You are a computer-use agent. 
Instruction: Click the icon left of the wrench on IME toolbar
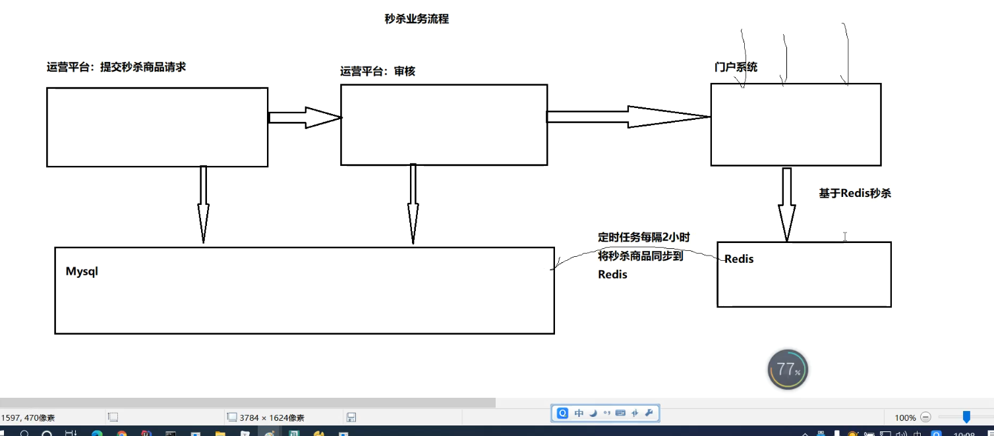pos(635,413)
